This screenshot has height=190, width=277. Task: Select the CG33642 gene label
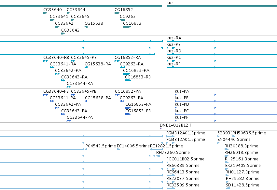tap(64, 23)
